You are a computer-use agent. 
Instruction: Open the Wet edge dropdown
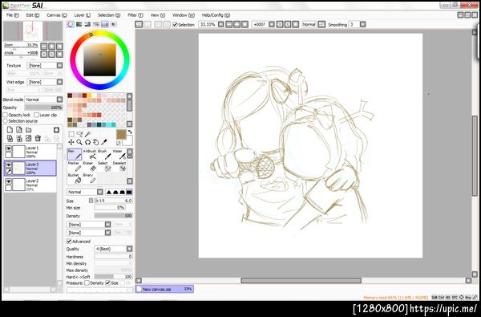(59, 82)
